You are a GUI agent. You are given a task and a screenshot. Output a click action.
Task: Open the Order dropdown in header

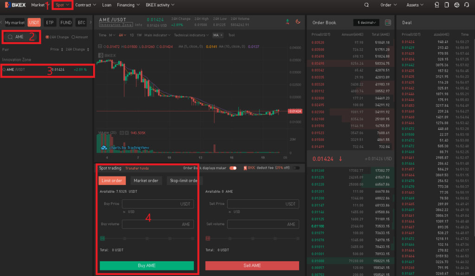389,5
